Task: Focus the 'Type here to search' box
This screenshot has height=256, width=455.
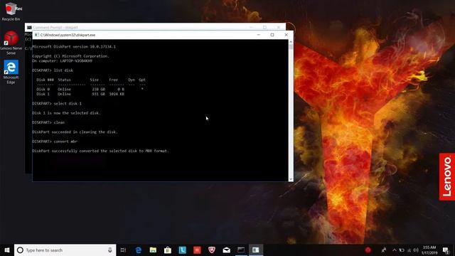Action: 65,250
